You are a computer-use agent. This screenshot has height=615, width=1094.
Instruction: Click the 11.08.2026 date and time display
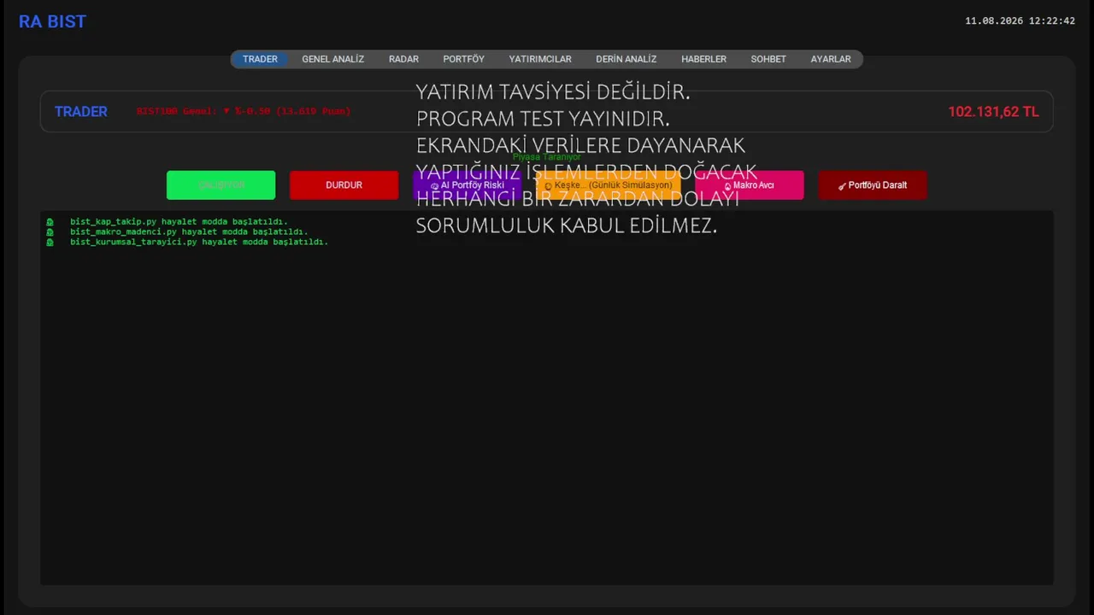point(1020,20)
